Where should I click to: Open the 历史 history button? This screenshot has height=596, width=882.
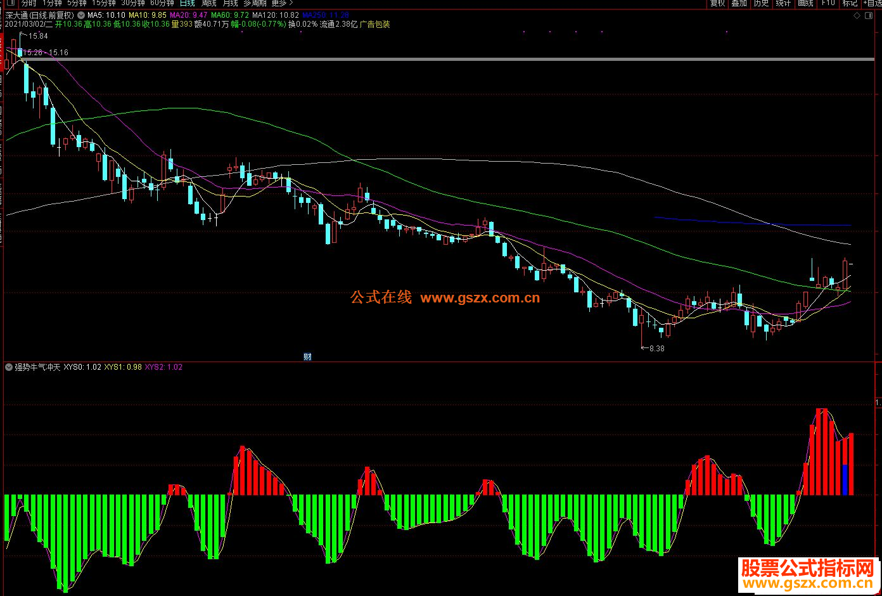(761, 3)
